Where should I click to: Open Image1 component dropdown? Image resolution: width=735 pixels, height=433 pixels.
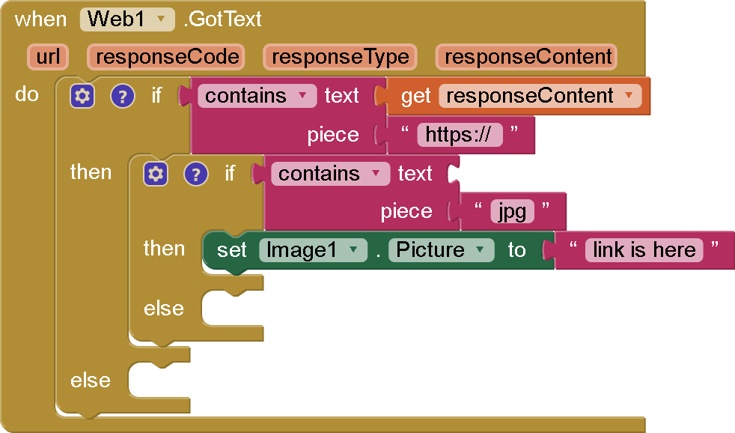click(x=353, y=250)
